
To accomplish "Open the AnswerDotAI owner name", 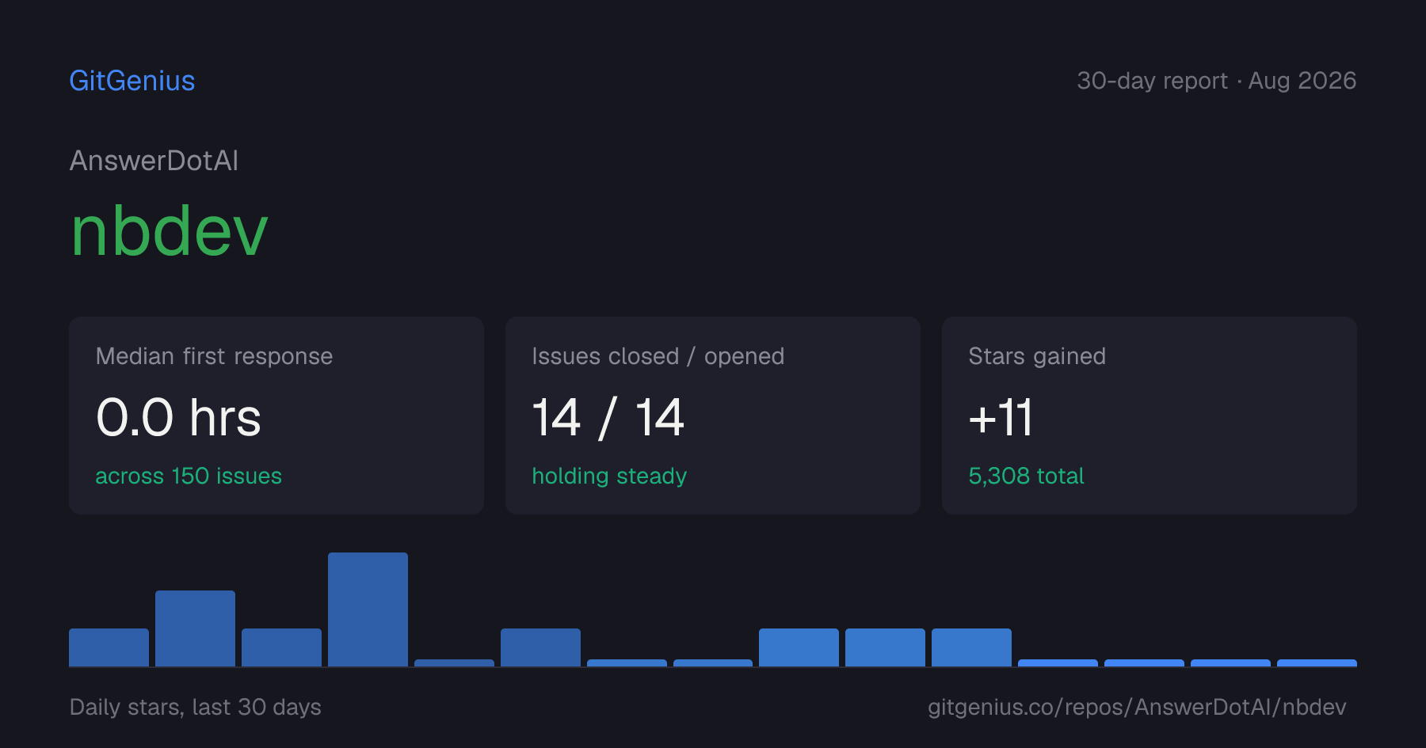I will (x=154, y=161).
